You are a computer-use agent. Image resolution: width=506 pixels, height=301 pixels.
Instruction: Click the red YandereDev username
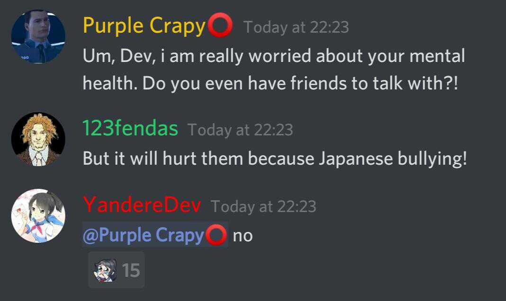point(142,205)
